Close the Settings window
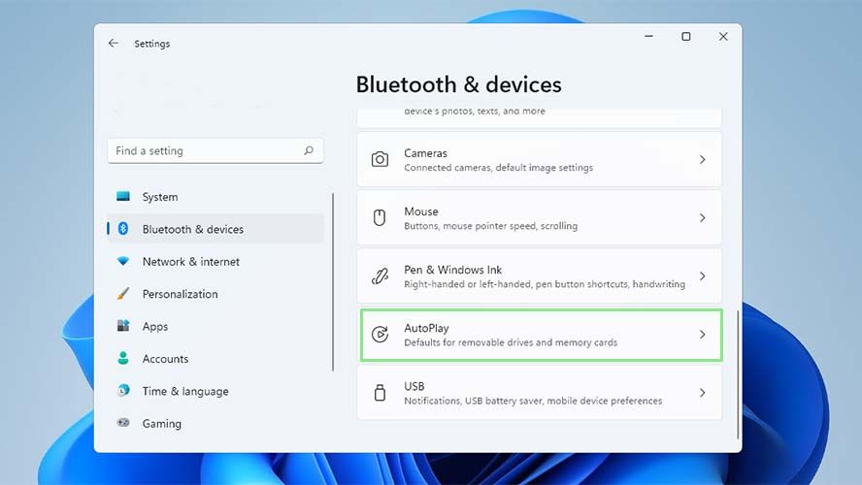 [x=723, y=36]
